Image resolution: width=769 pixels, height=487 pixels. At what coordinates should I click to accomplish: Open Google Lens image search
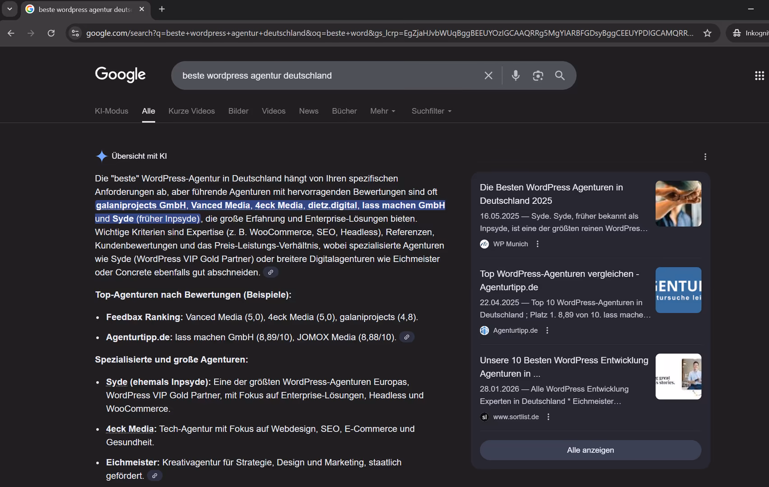(537, 75)
